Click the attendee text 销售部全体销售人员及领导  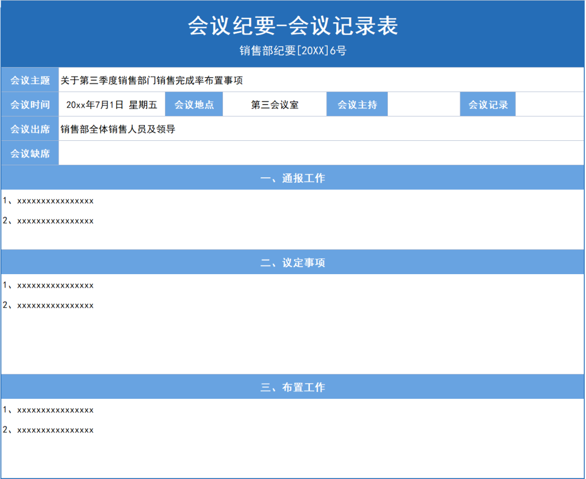tap(118, 129)
